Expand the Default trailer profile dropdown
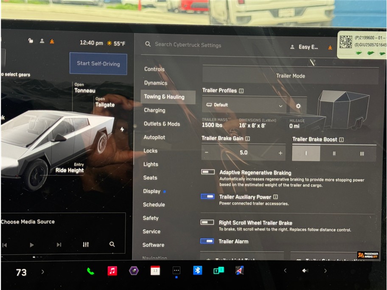The width and height of the screenshot is (387, 290). click(x=244, y=105)
